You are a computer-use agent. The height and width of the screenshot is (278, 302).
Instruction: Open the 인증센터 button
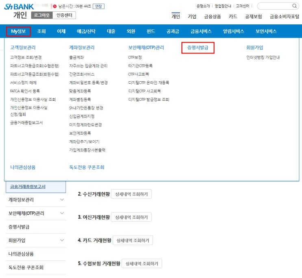tap(64, 15)
